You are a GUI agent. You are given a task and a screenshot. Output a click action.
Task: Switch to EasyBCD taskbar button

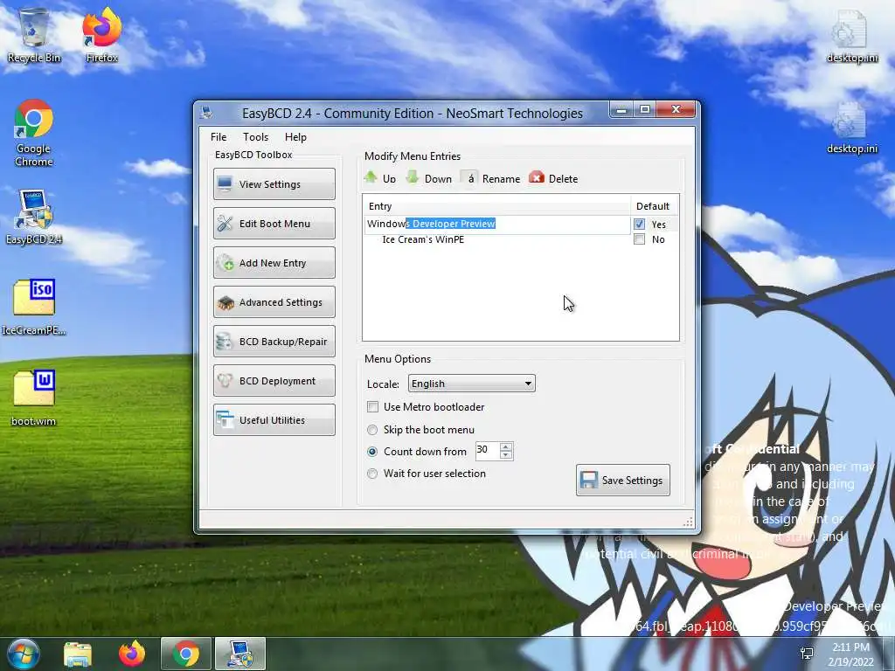[x=239, y=654]
